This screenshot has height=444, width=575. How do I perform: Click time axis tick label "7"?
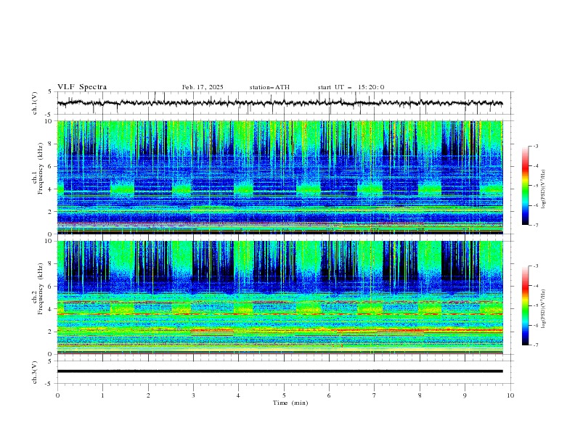point(374,395)
